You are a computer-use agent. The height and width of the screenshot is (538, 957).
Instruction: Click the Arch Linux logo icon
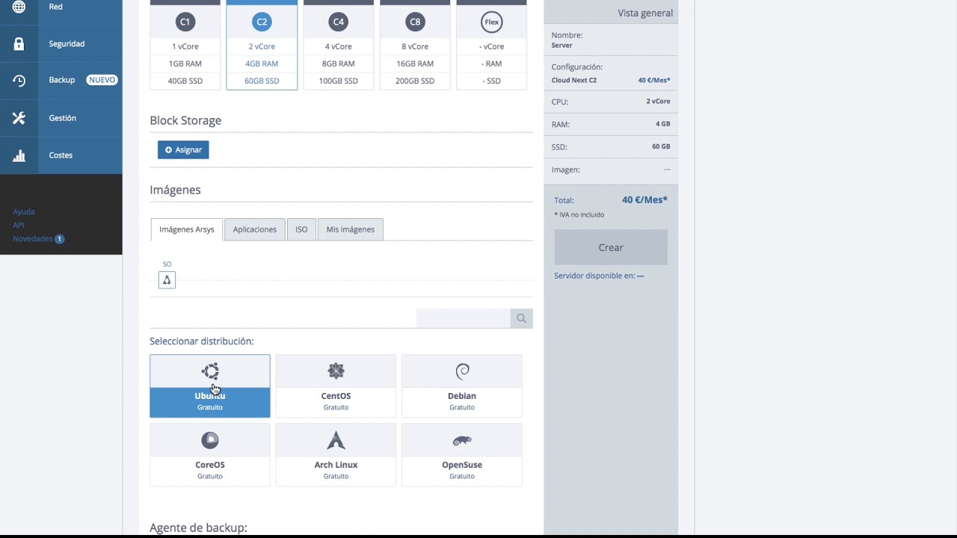(336, 440)
